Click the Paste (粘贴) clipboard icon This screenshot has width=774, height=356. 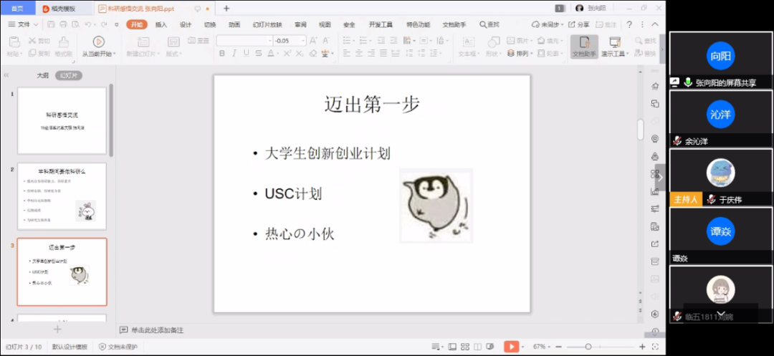15,42
